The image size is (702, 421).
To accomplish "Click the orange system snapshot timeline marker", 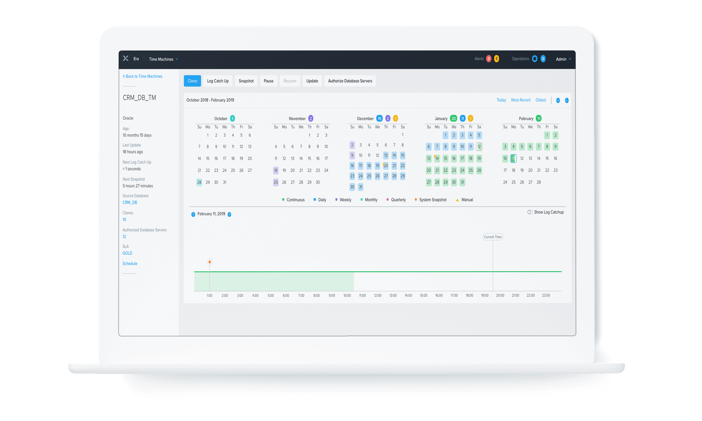I will pos(210,262).
